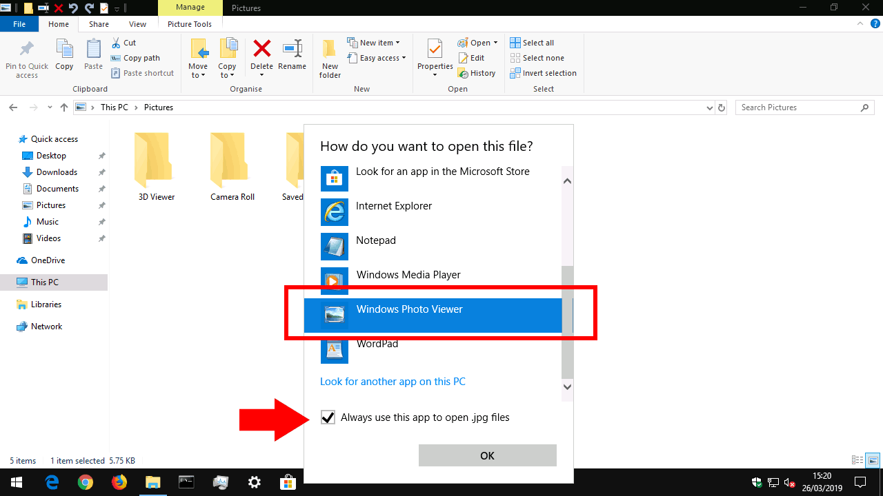Switch to details view icon
This screenshot has height=496, width=883.
click(857, 460)
